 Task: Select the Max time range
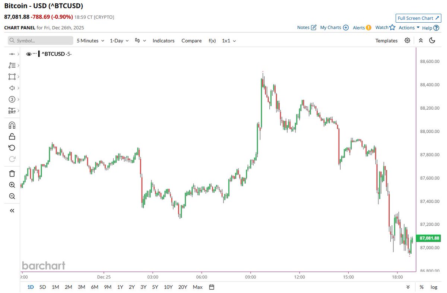tap(197, 287)
